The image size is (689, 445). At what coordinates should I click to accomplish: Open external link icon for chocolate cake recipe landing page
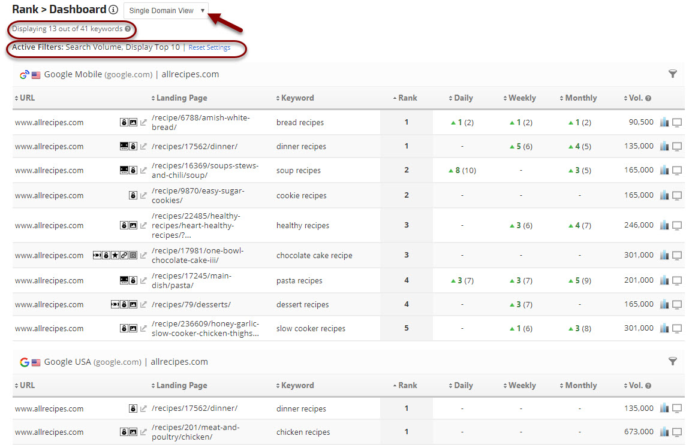pos(143,255)
